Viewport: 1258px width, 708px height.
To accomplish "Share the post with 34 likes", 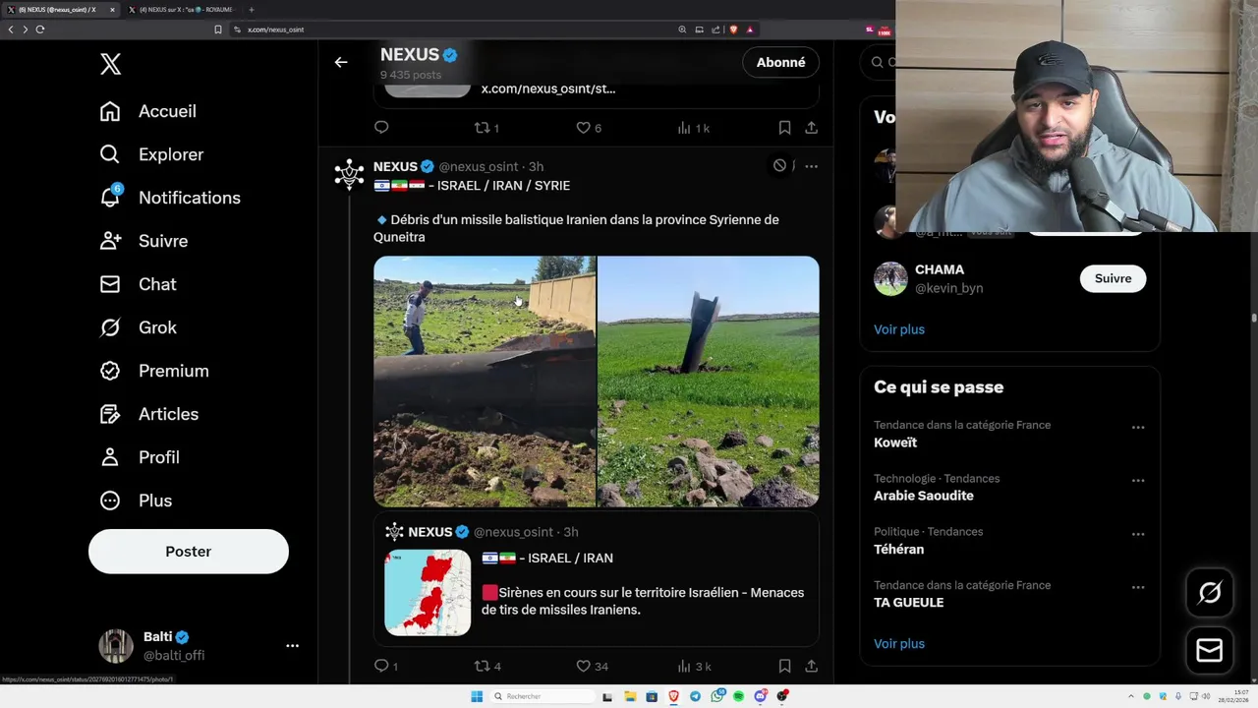I will coord(811,666).
